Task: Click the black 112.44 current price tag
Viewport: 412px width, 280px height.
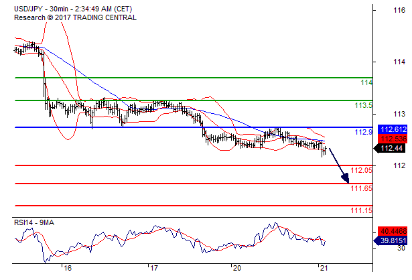Action: pos(391,148)
